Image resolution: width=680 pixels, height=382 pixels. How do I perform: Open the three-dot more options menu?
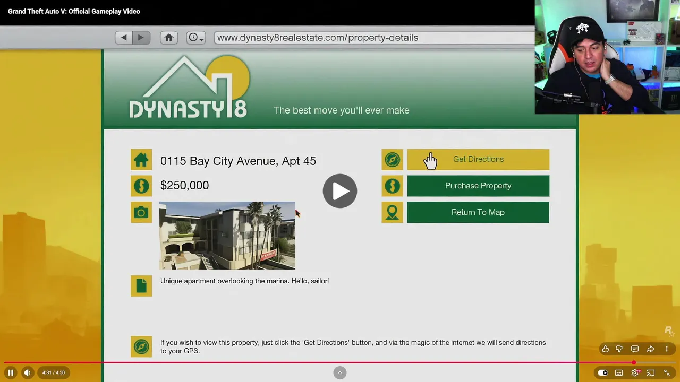tap(667, 349)
